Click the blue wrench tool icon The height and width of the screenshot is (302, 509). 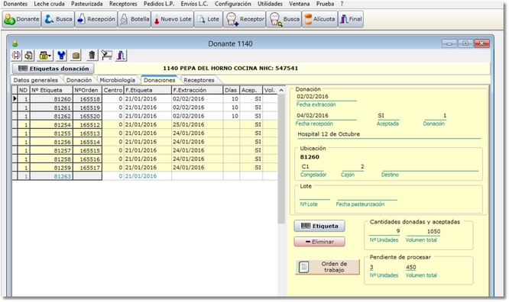pyautogui.click(x=61, y=56)
